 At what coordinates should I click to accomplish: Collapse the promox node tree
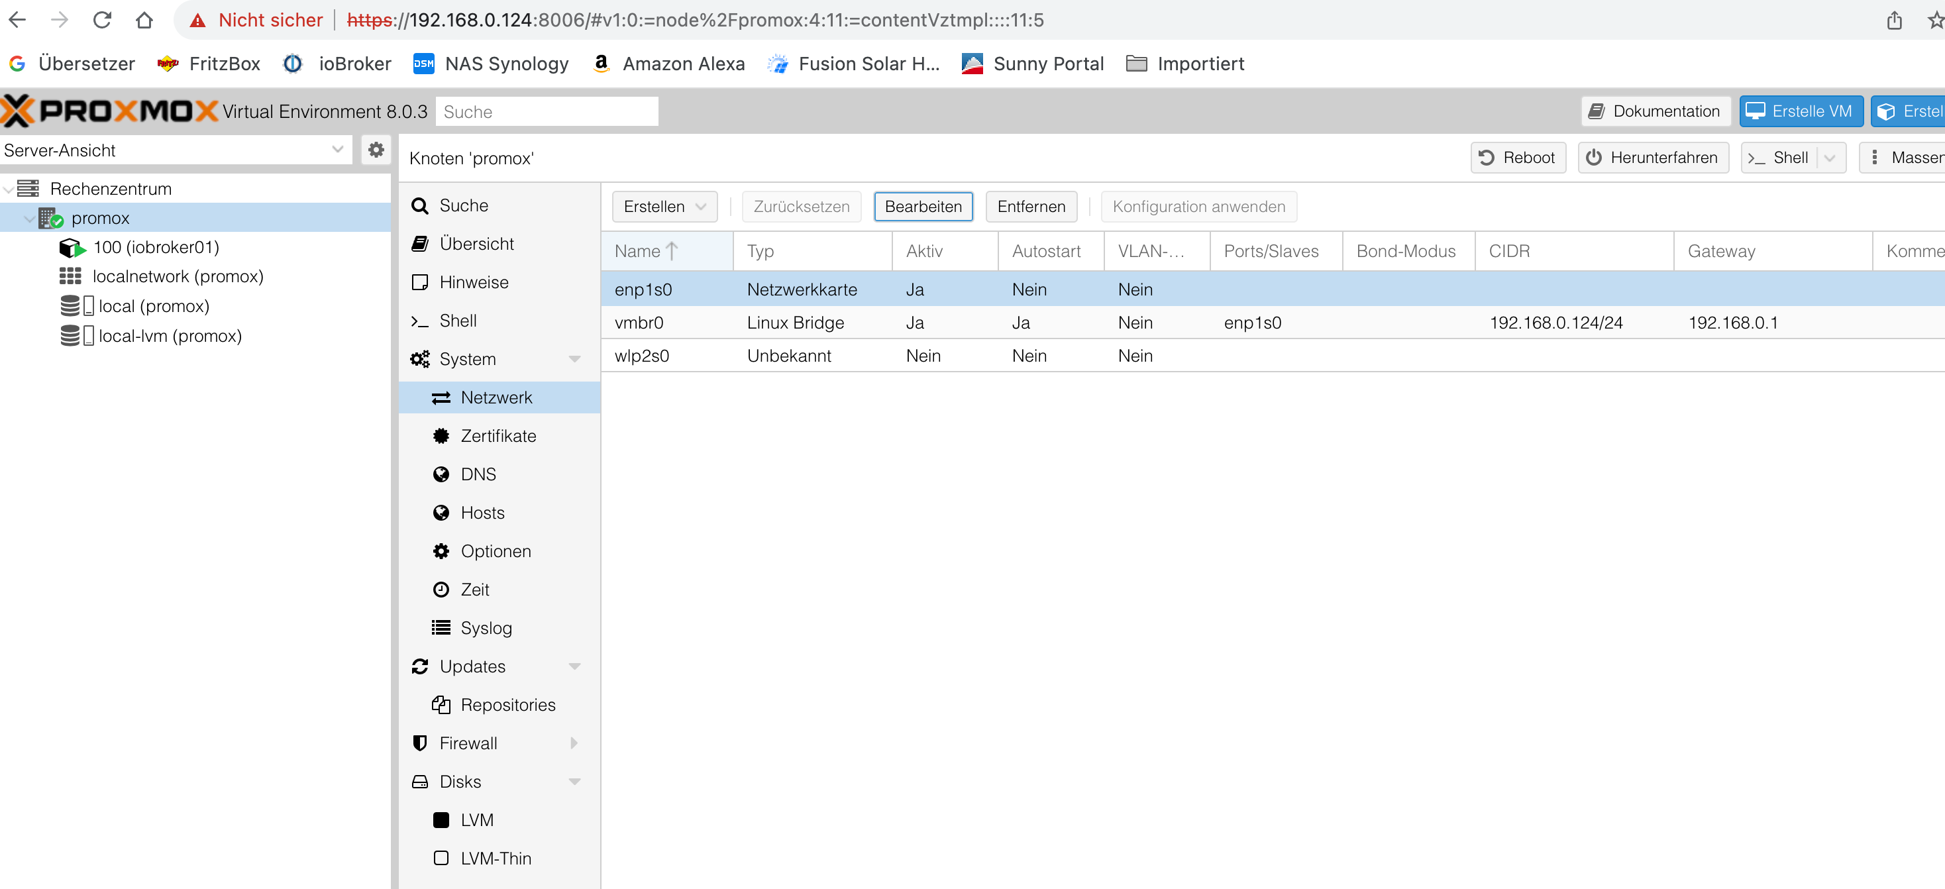(28, 219)
